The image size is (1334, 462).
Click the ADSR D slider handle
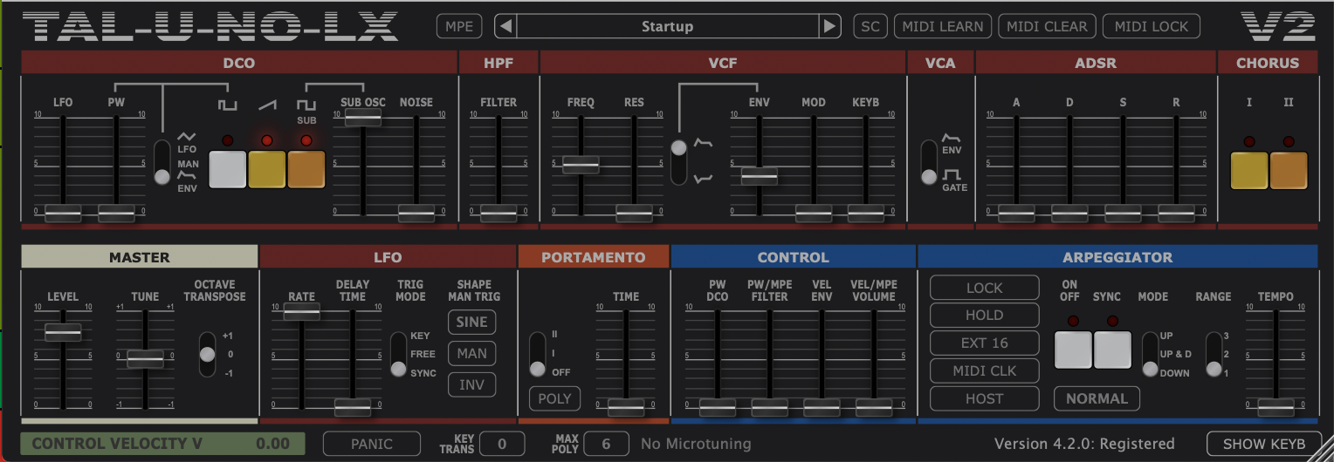tap(1069, 212)
